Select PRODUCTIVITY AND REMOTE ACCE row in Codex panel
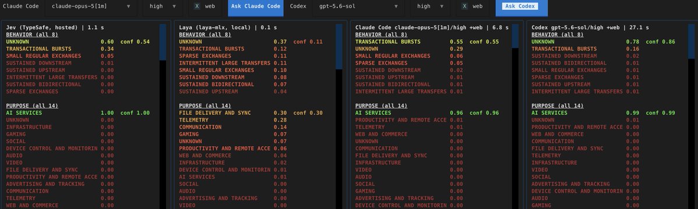698x209 pixels. point(586,127)
